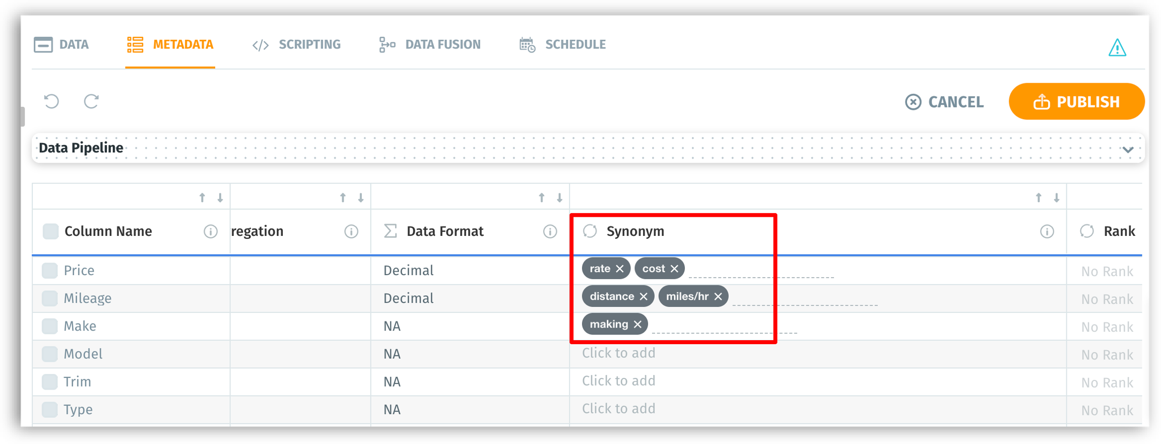
Task: Open the Data Fusion tab
Action: [x=430, y=44]
